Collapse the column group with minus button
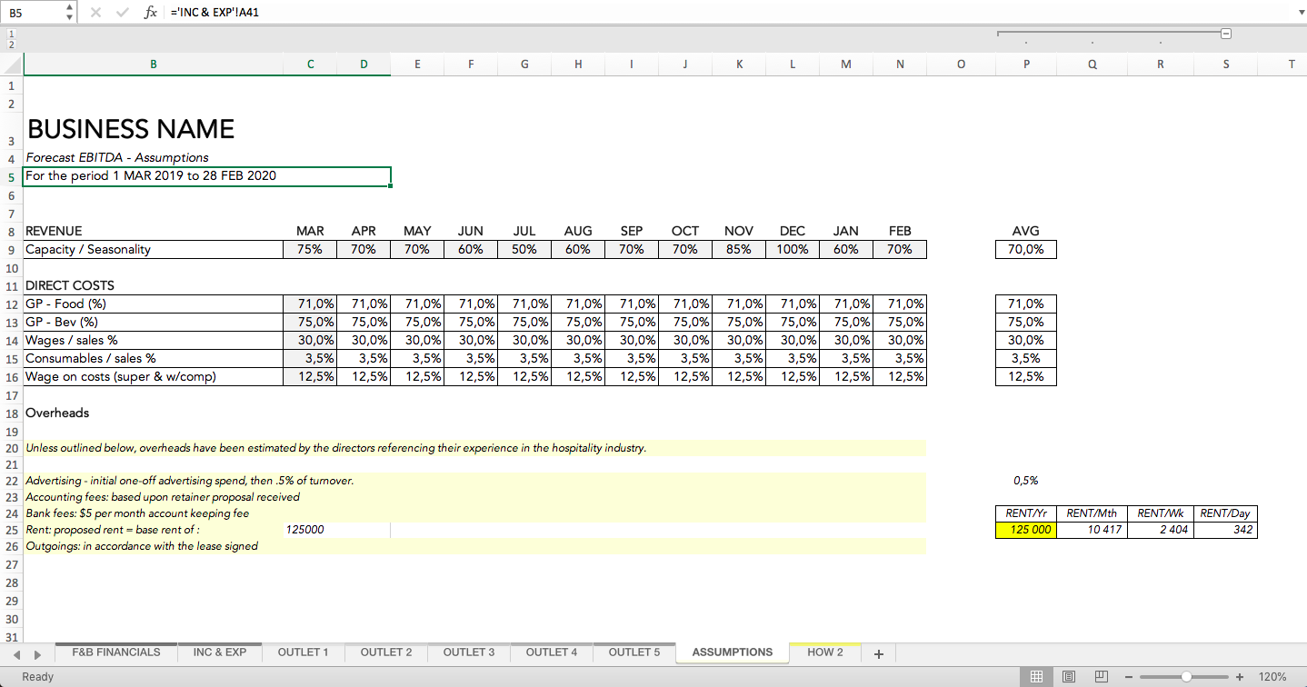Image resolution: width=1307 pixels, height=687 pixels. tap(1225, 35)
